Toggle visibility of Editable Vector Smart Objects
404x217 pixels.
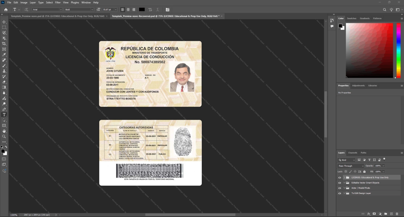click(x=340, y=183)
